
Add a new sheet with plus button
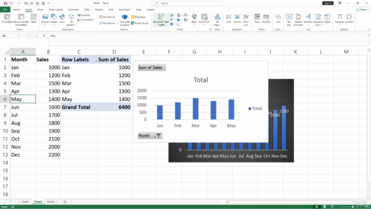(65, 202)
